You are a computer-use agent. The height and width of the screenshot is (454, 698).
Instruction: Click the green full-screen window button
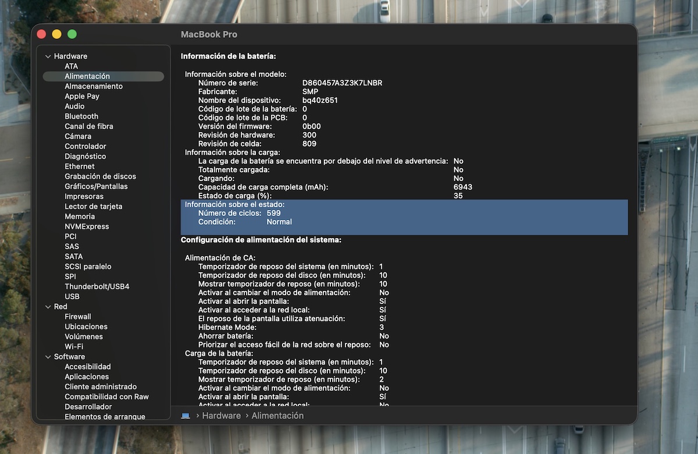[x=72, y=34]
